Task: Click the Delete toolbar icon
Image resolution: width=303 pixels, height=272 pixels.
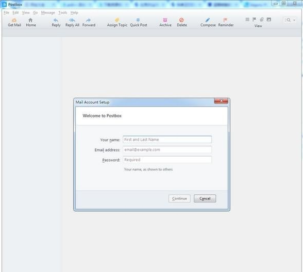Action: [181, 23]
